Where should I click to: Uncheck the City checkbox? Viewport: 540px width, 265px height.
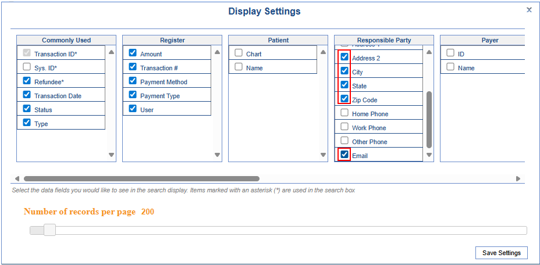coord(344,71)
